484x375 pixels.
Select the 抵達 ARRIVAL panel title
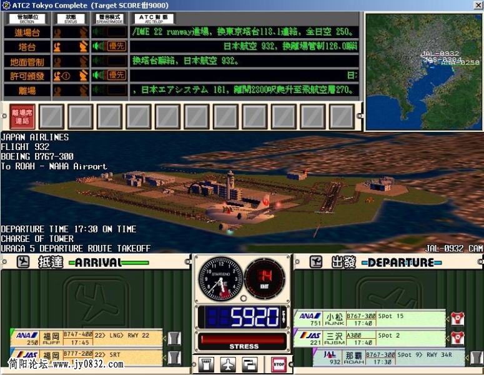[93, 262]
